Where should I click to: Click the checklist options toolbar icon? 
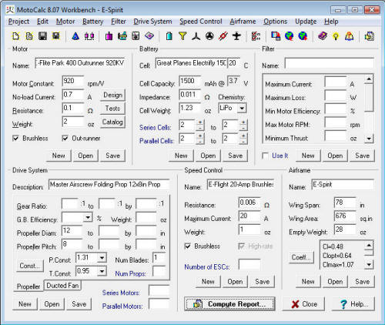(256, 36)
